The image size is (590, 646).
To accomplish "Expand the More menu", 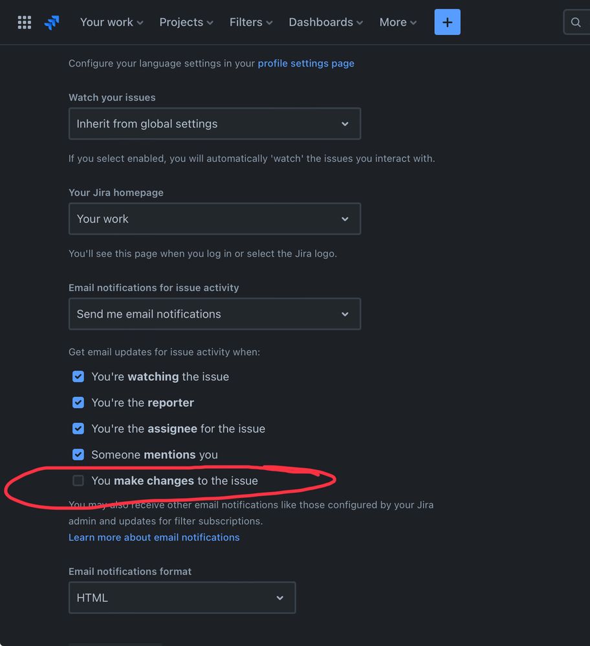I will (x=398, y=22).
